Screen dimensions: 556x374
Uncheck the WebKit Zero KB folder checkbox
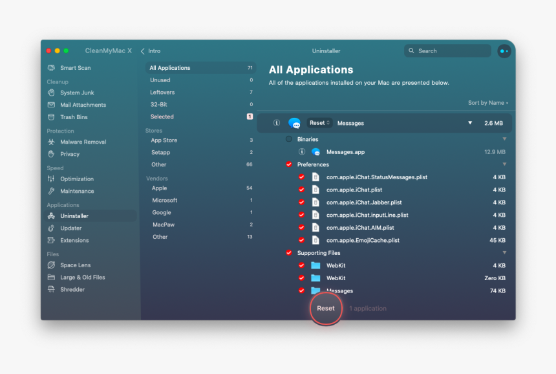(301, 278)
